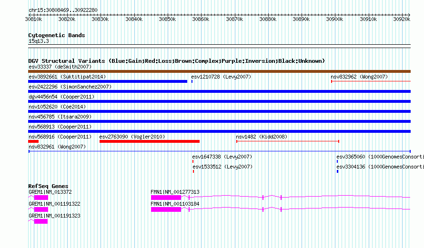The image size is (424, 248).
Task: Click the nsv456785 (Itsara2009) variant label
Action: click(x=60, y=117)
